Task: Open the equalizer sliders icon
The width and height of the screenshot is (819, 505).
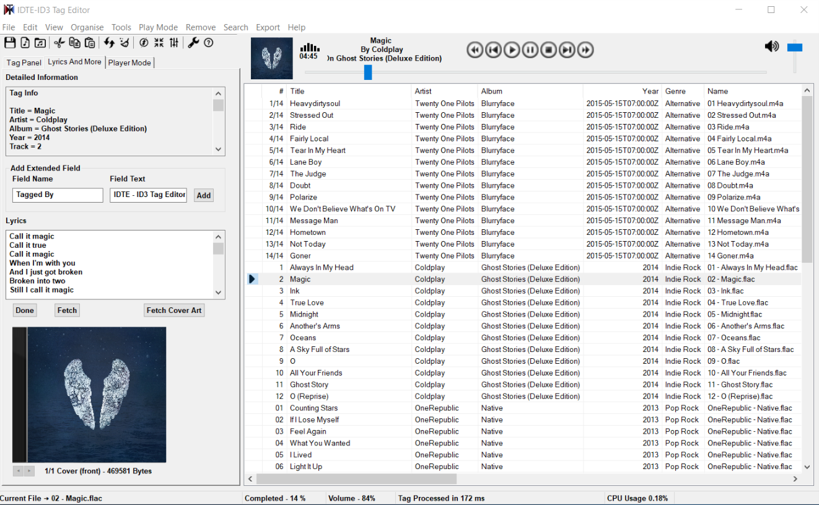Action: pos(174,43)
